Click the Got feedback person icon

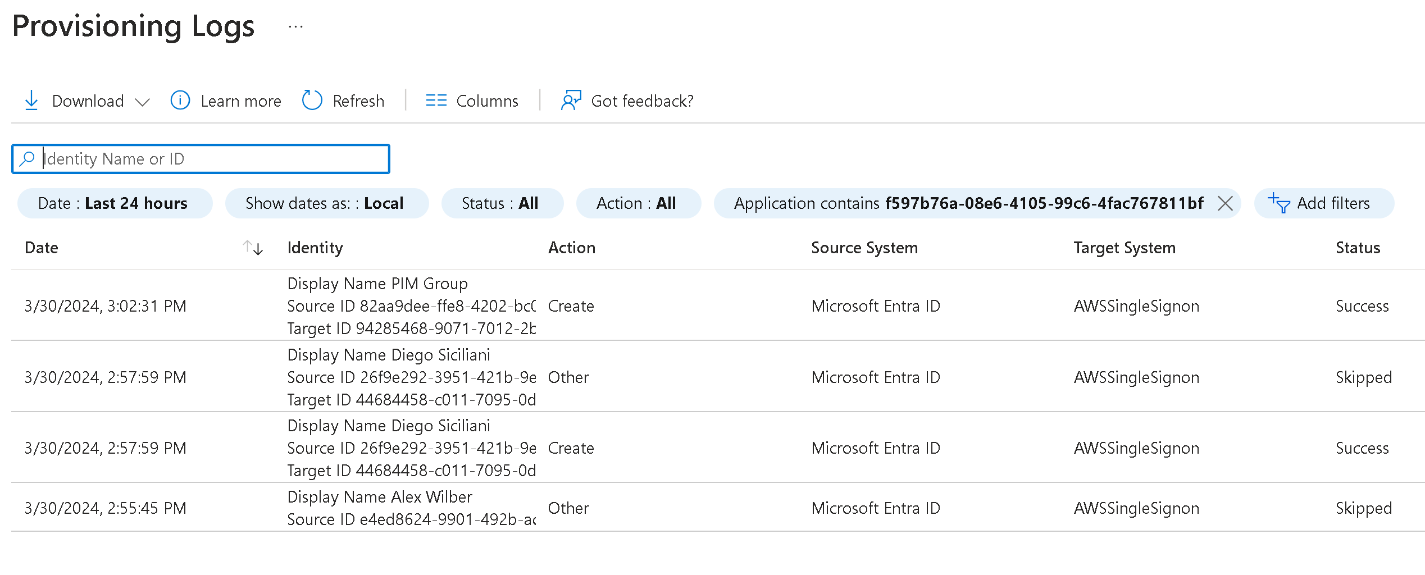[x=571, y=101]
